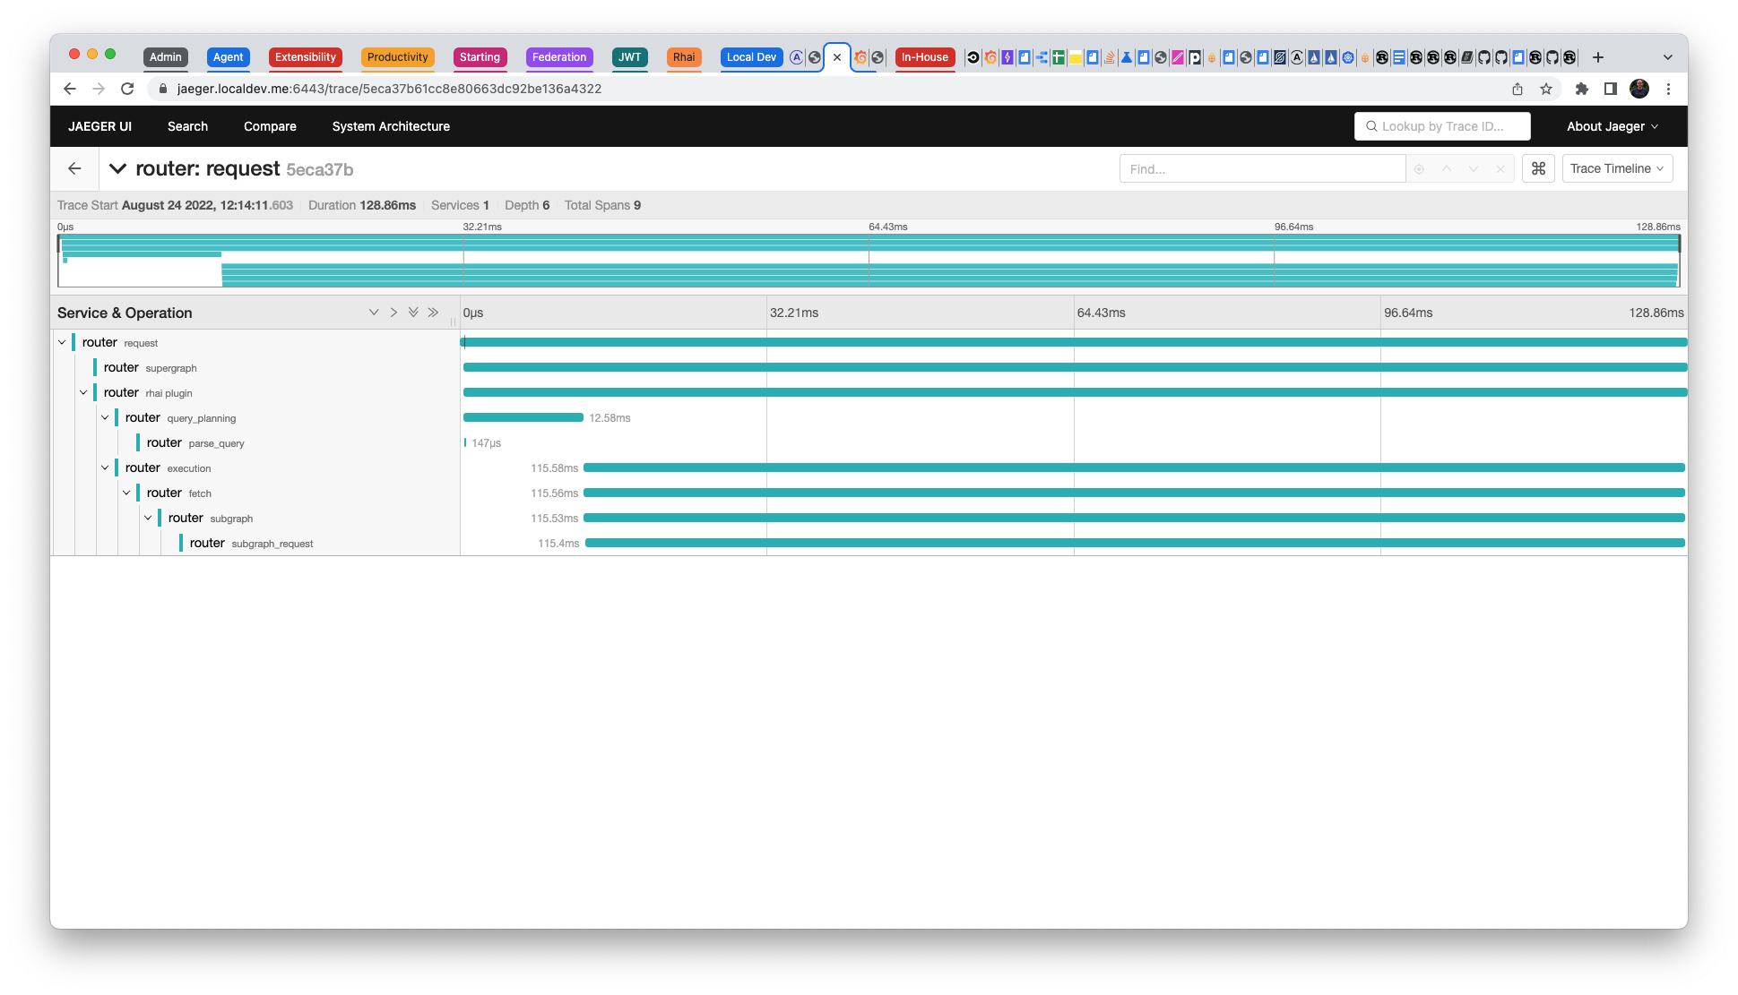Click the Search navigation link

point(187,126)
